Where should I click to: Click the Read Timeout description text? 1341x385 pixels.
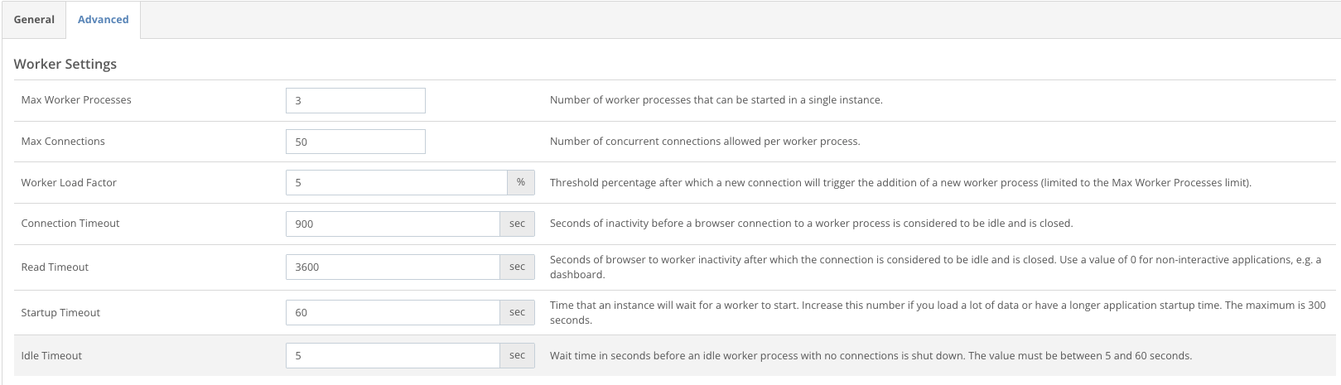pos(934,267)
